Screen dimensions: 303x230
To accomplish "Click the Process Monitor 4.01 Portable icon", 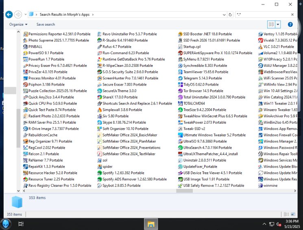I will click(x=25, y=78).
